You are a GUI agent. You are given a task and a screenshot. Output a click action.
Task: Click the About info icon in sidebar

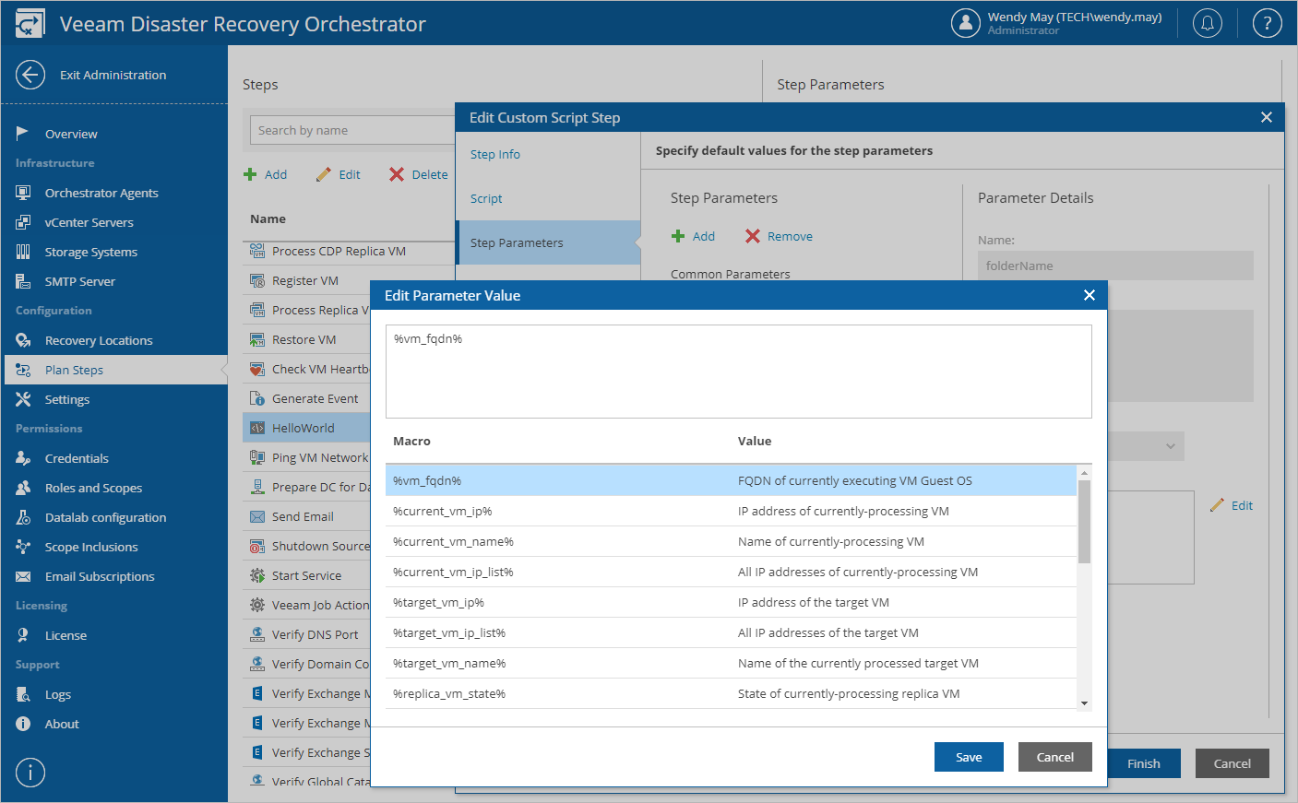pos(23,724)
